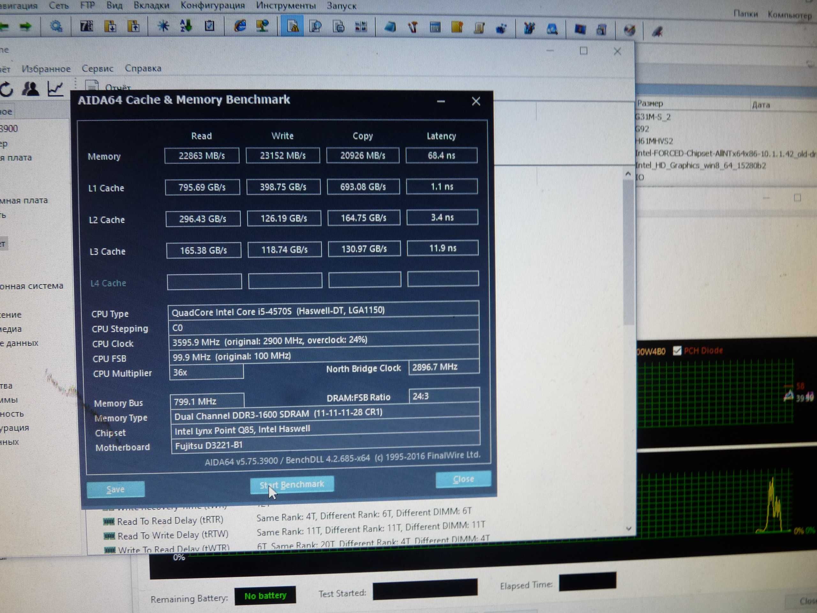Click the highlighted file view icon in toolbar
Screen dimensions: 817x613
pos(293,26)
